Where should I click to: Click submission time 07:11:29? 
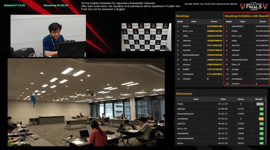(223, 104)
